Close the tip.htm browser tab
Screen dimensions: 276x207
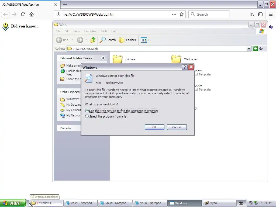[56, 5]
